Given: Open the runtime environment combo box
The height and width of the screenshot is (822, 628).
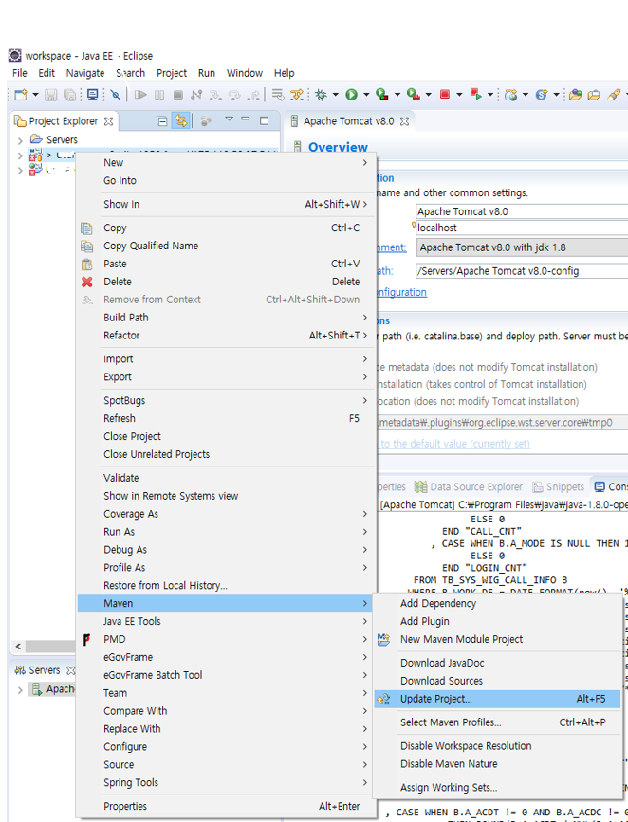Looking at the screenshot, I should [522, 247].
